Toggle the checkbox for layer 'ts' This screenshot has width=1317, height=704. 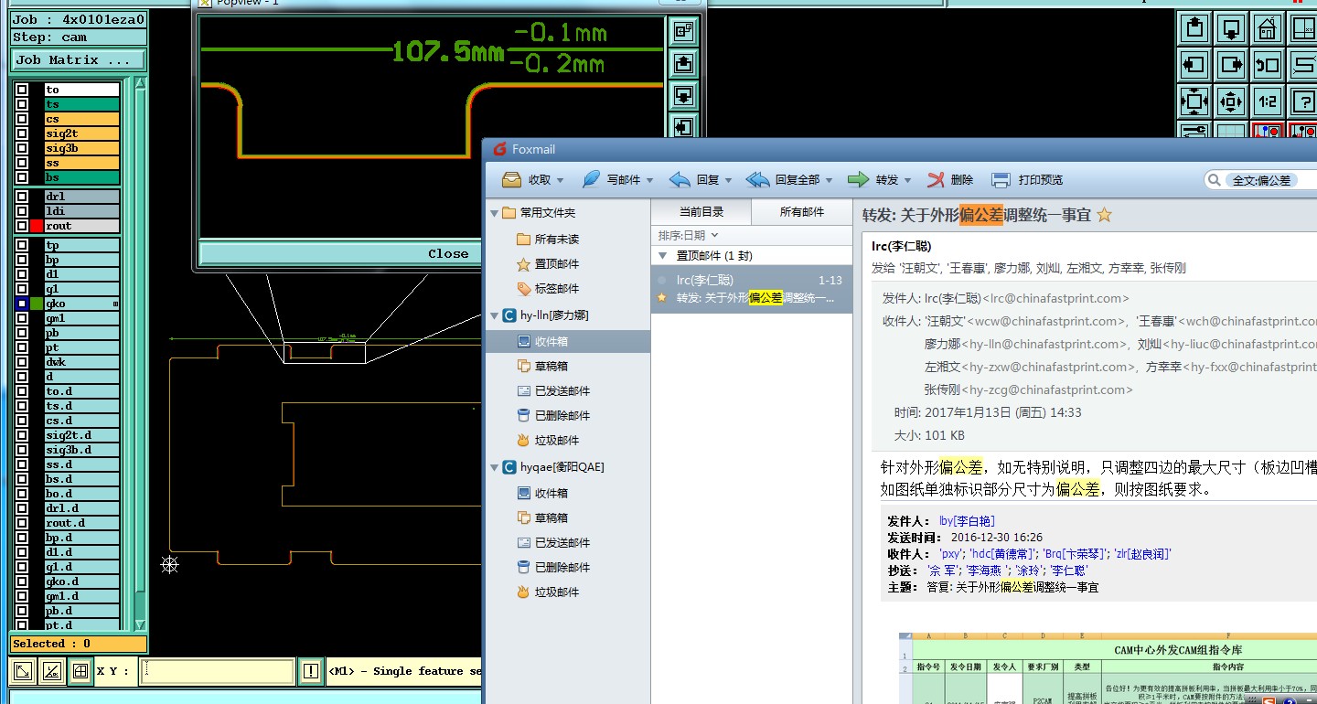[x=21, y=104]
